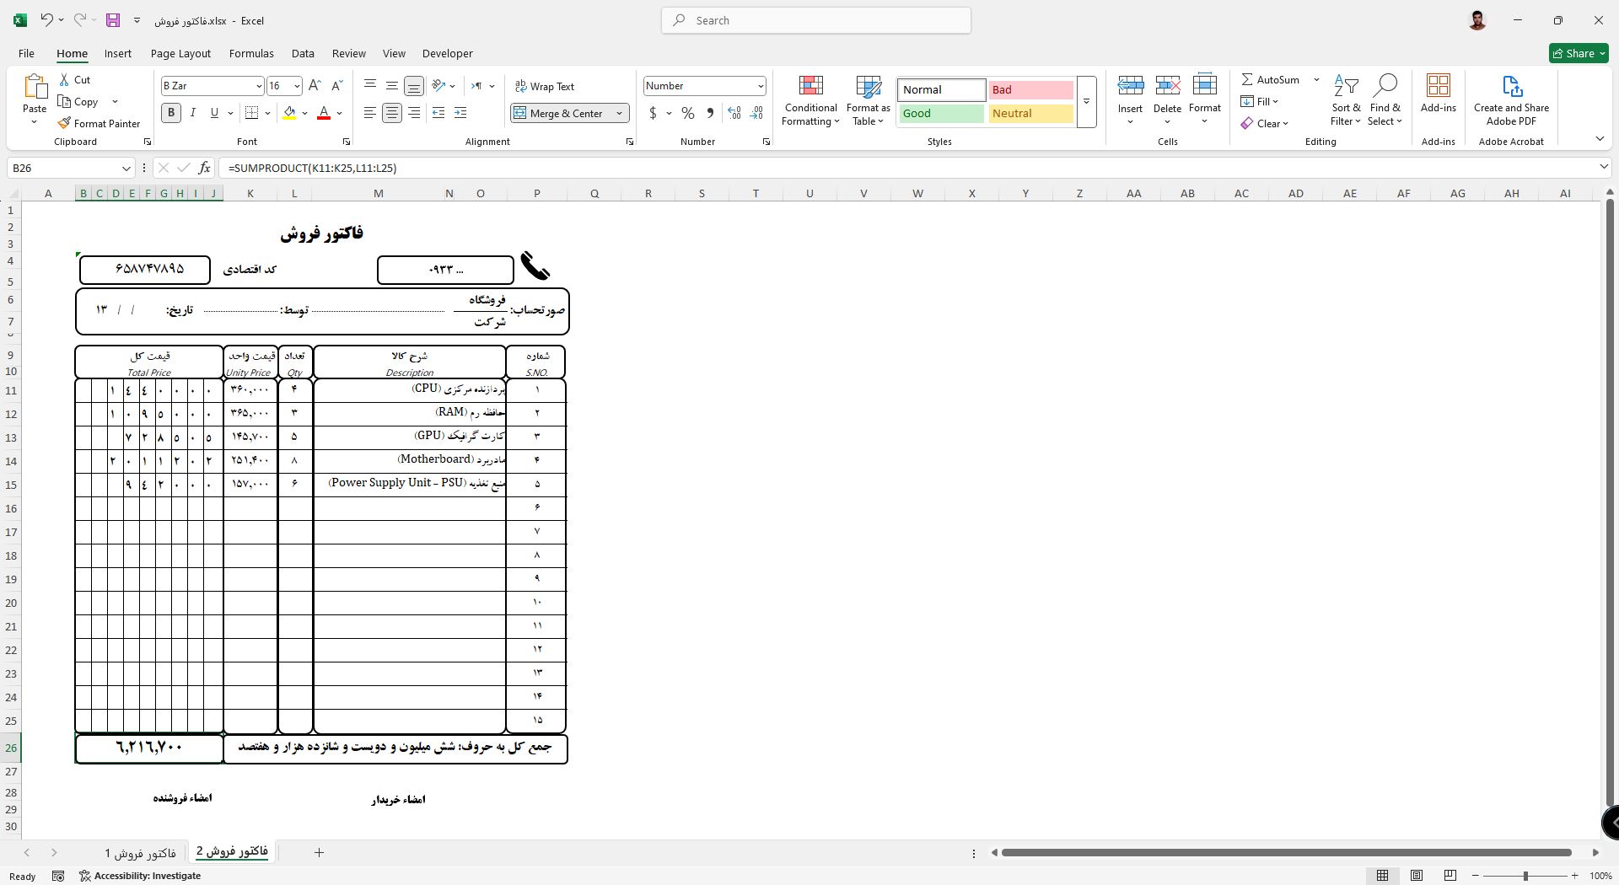Expand the Merge & Center dropdown arrow
Viewport: 1619px width, 885px height.
pyautogui.click(x=619, y=113)
